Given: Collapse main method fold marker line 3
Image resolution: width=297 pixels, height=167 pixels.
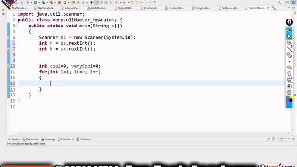Looking at the screenshot, I should coord(16,26).
